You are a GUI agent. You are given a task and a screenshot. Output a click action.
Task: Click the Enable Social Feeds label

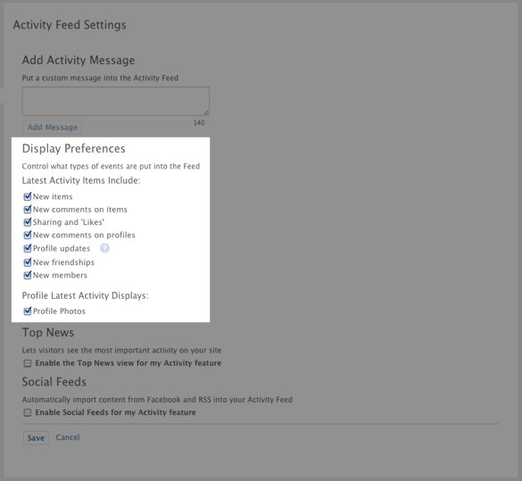click(115, 412)
